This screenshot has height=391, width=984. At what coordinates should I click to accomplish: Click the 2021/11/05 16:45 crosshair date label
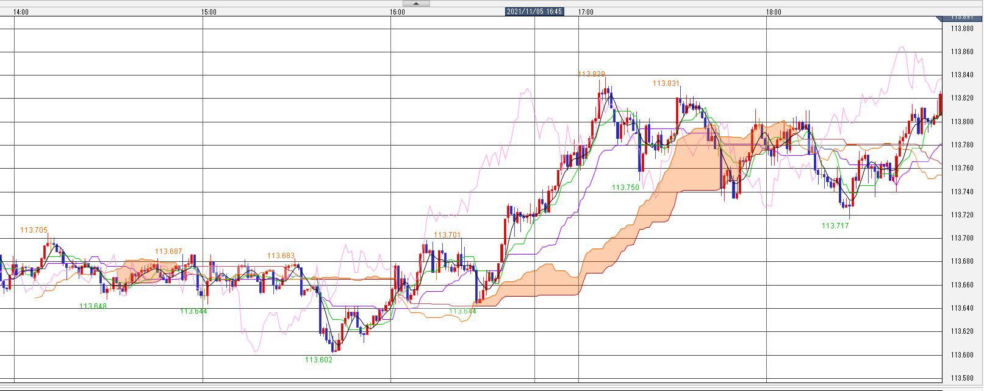pyautogui.click(x=534, y=12)
